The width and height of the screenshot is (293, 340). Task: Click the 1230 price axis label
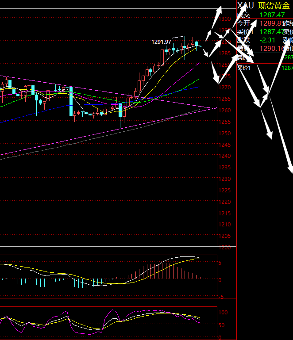click(x=225, y=179)
